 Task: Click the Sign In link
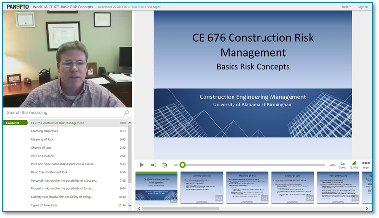[363, 7]
